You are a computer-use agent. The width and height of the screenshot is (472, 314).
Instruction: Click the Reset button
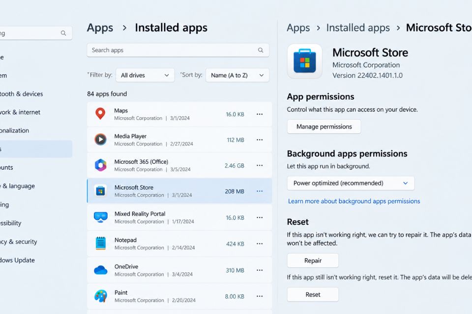tap(313, 294)
